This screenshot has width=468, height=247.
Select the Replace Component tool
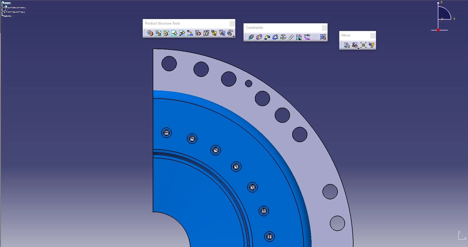[190, 33]
